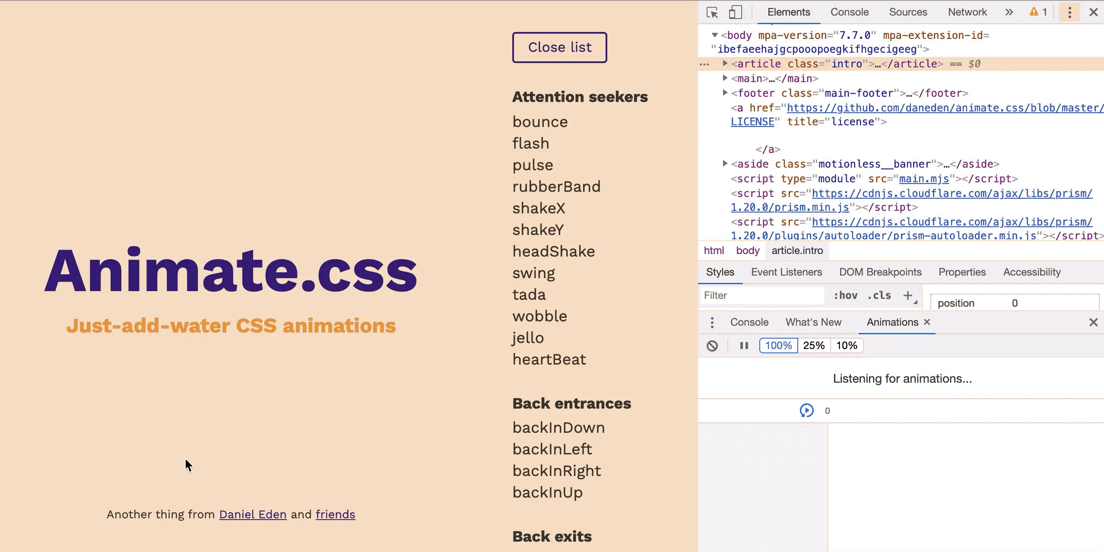The width and height of the screenshot is (1104, 552).
Task: Open the Properties tab
Action: tap(962, 272)
